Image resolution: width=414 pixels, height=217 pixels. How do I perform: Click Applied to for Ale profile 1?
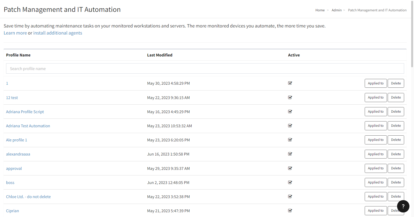click(x=376, y=140)
